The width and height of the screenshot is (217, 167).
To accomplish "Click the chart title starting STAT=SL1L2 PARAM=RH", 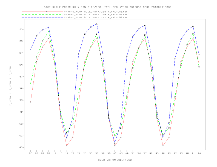I will (x=108, y=7).
